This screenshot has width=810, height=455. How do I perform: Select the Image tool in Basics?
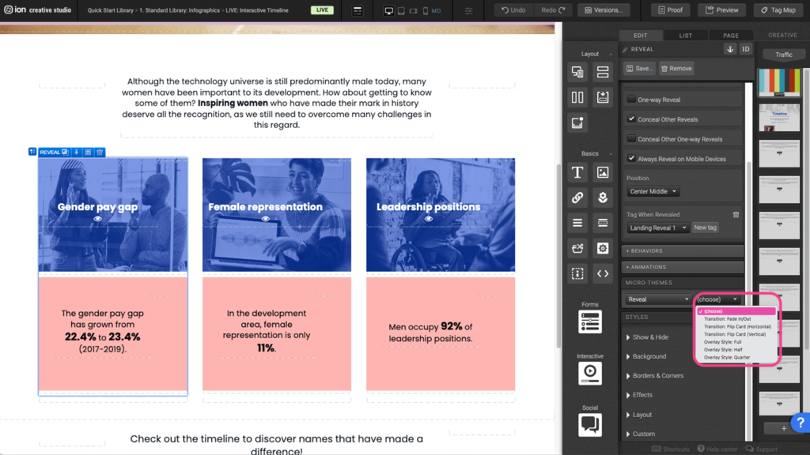(602, 172)
